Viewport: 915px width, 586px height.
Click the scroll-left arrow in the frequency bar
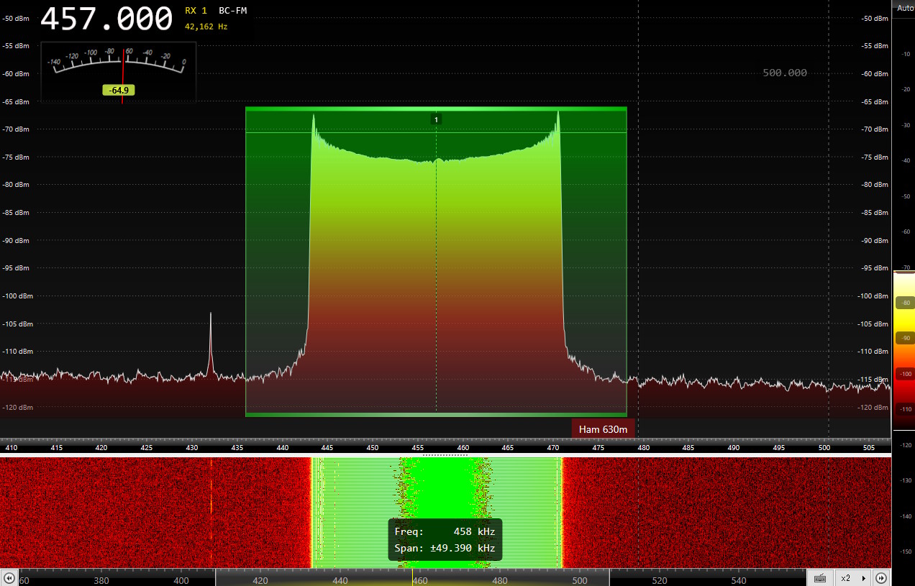pos(9,578)
